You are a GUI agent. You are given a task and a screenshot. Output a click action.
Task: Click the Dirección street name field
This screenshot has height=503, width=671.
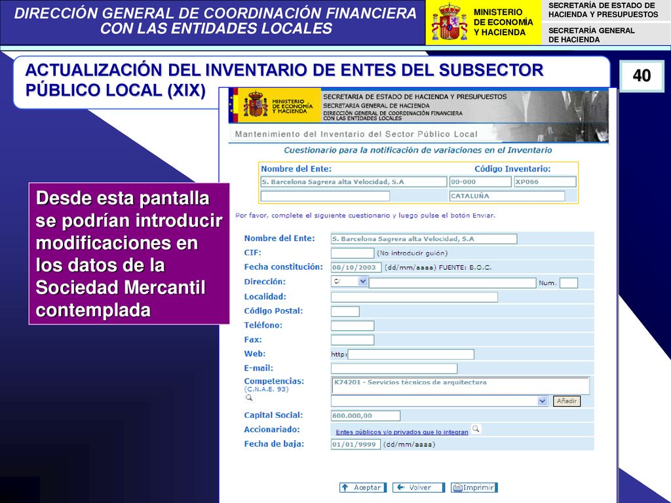[452, 283]
